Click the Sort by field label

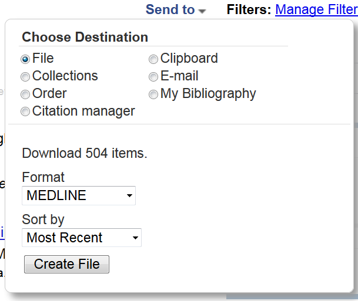tap(43, 219)
